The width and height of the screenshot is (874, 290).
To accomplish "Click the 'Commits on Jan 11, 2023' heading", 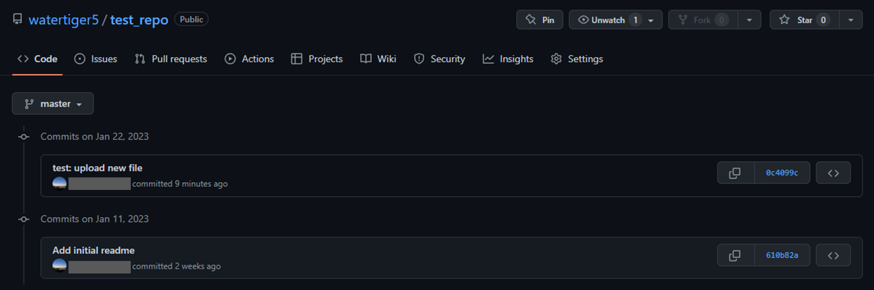I will (x=94, y=219).
